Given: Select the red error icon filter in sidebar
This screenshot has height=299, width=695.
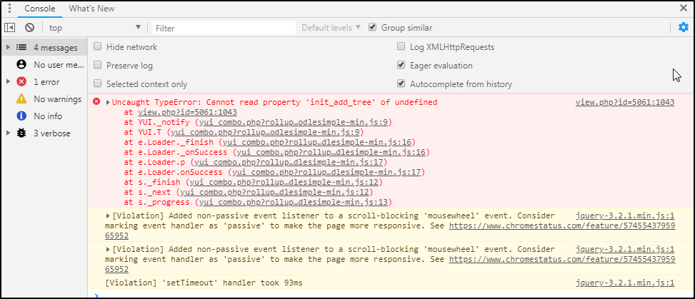Looking at the screenshot, I should [21, 81].
